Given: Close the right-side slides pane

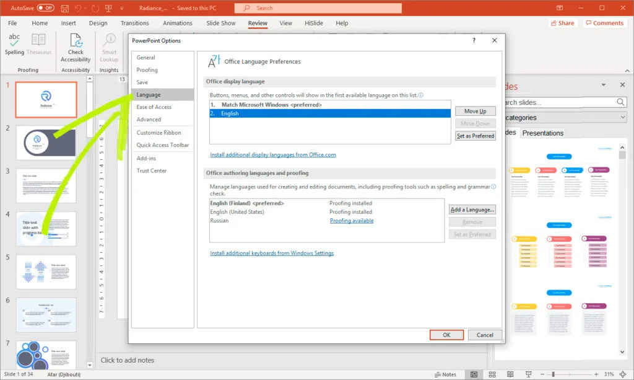Looking at the screenshot, I should coord(622,85).
